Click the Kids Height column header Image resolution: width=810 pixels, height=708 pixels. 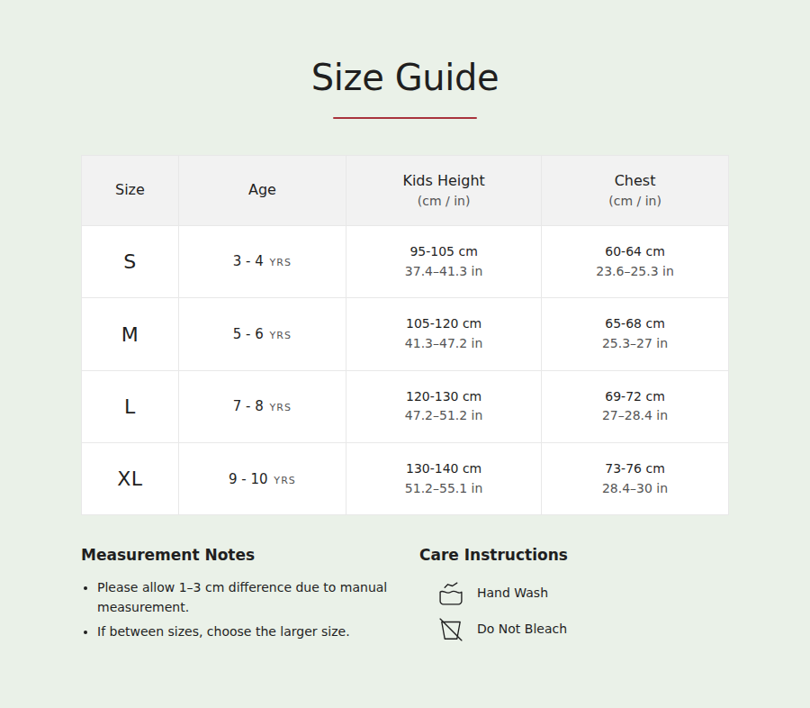(444, 190)
